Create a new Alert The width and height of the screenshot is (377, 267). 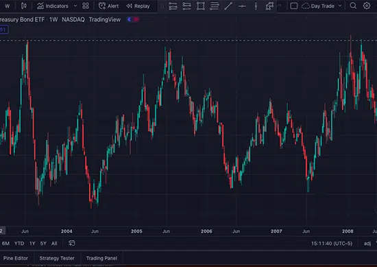108,6
